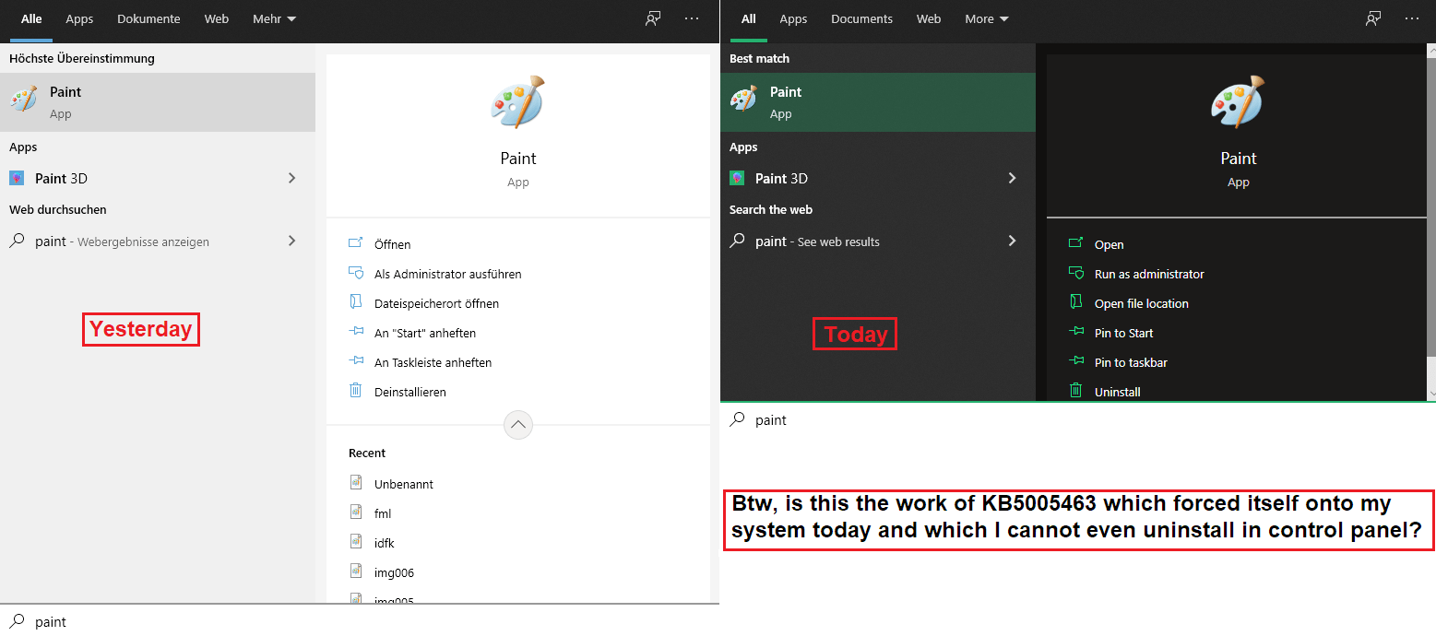The image size is (1436, 636).
Task: Click the pin icon beside 'An Taskleiste anheften'
Action: 356,361
